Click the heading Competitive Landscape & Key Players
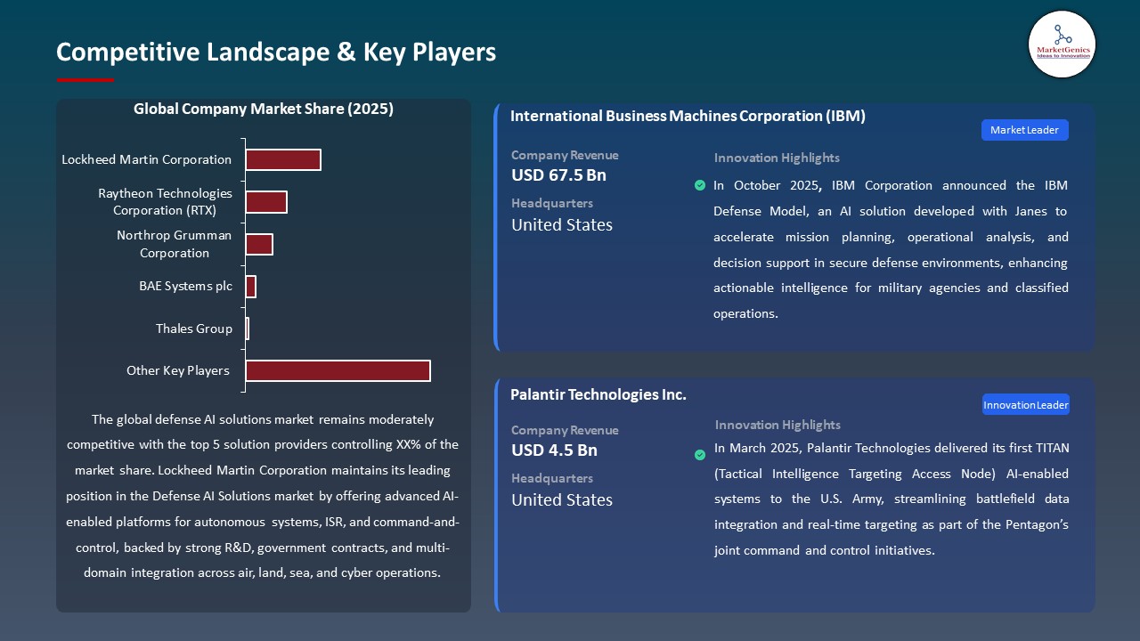The height and width of the screenshot is (641, 1140). [x=276, y=53]
